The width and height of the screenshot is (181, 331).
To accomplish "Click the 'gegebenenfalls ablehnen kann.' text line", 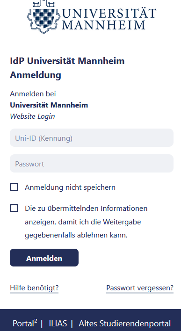I will click(76, 235).
